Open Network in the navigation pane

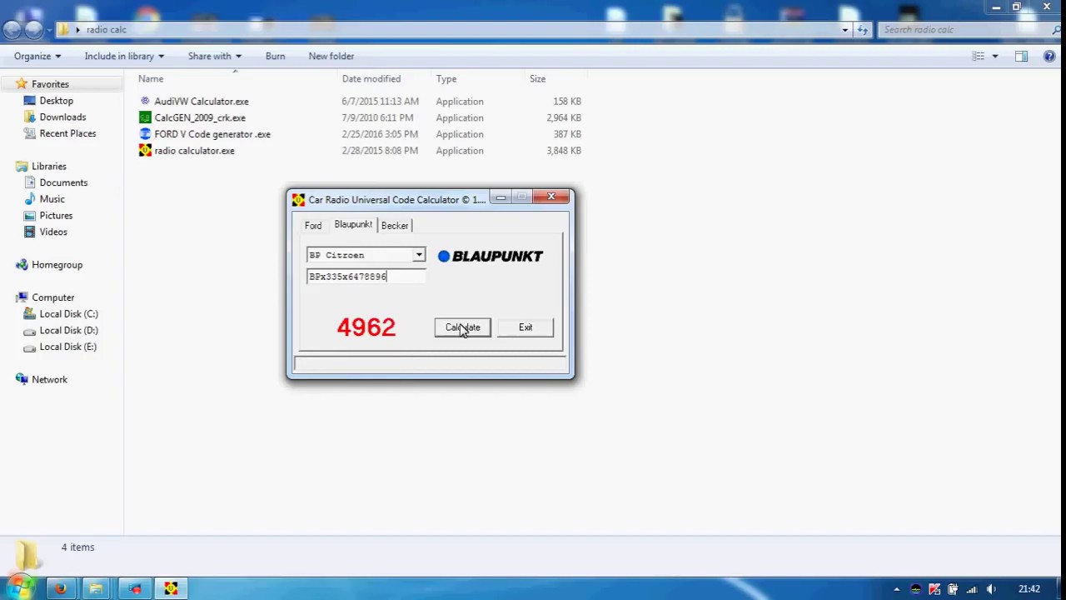pos(49,379)
